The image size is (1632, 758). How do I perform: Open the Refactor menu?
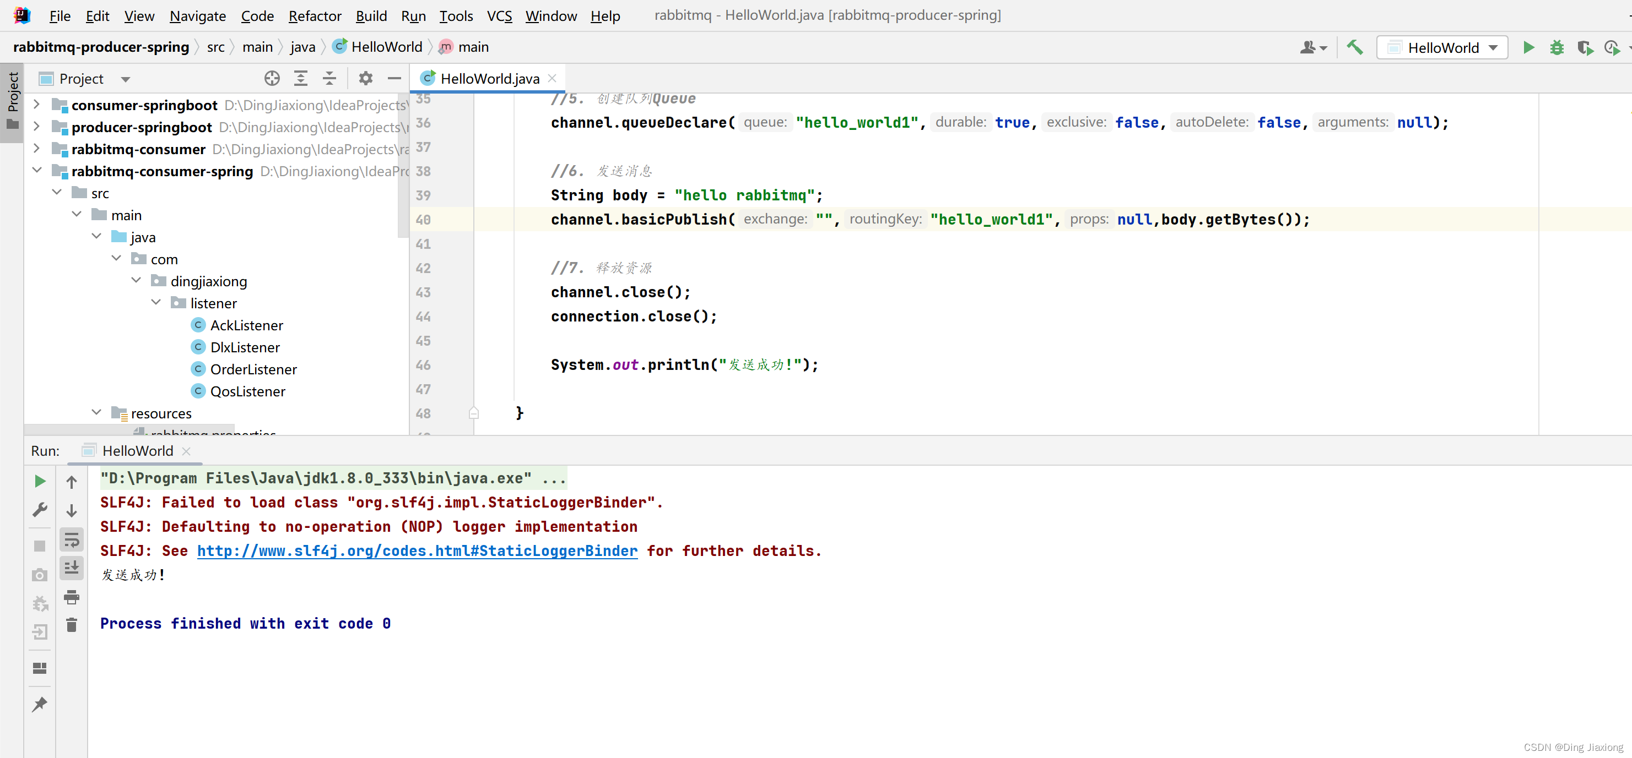315,16
